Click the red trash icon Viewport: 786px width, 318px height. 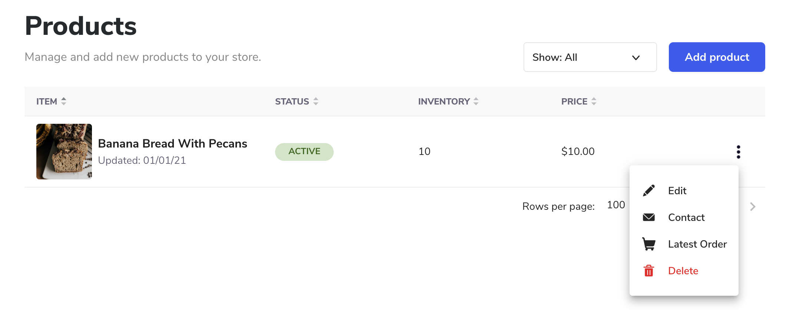tap(648, 271)
